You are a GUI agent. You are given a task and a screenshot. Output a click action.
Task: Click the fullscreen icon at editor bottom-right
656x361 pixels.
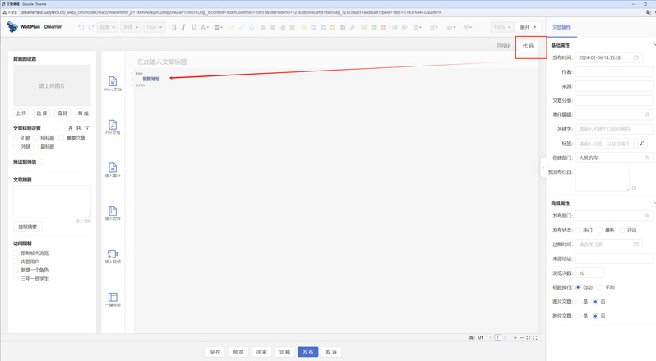[534, 338]
